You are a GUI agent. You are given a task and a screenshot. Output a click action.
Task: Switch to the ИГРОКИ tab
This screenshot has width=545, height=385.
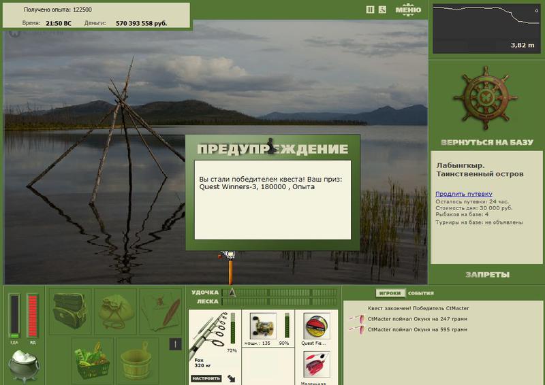click(390, 293)
